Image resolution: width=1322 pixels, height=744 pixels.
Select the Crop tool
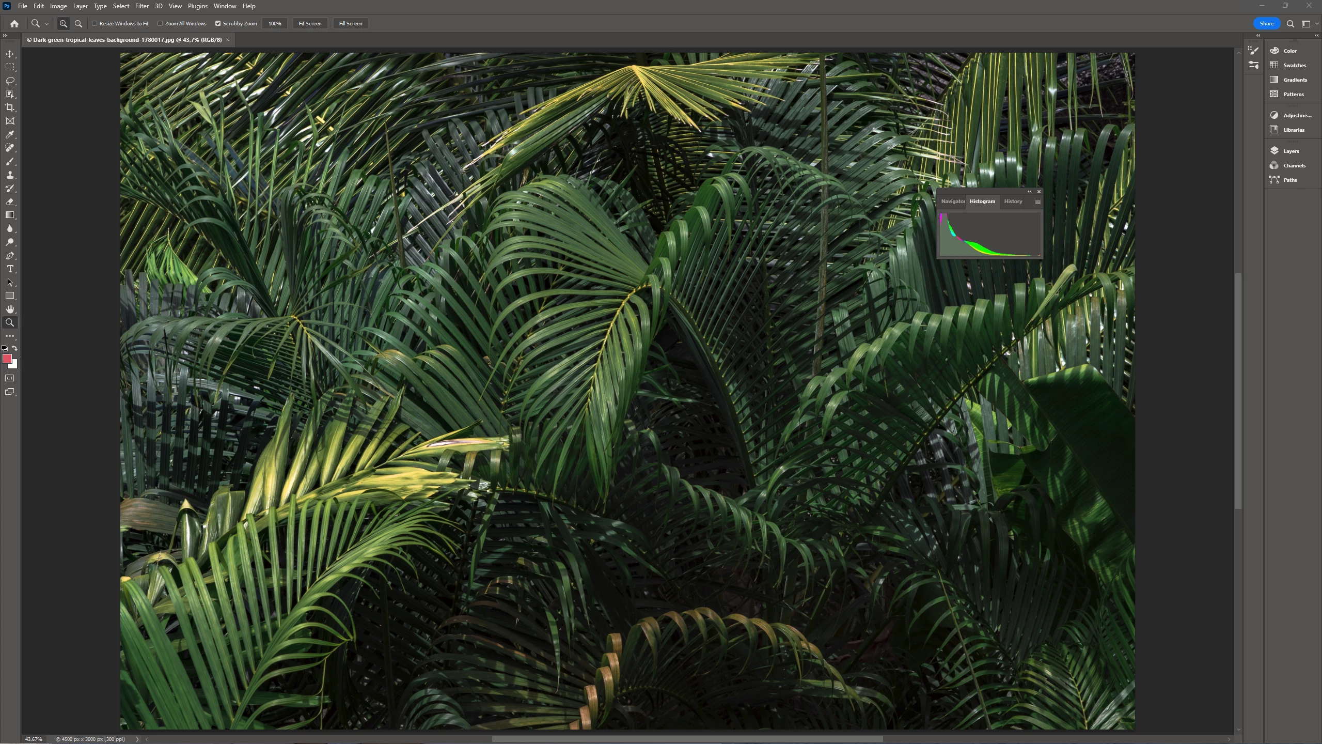pos(10,107)
